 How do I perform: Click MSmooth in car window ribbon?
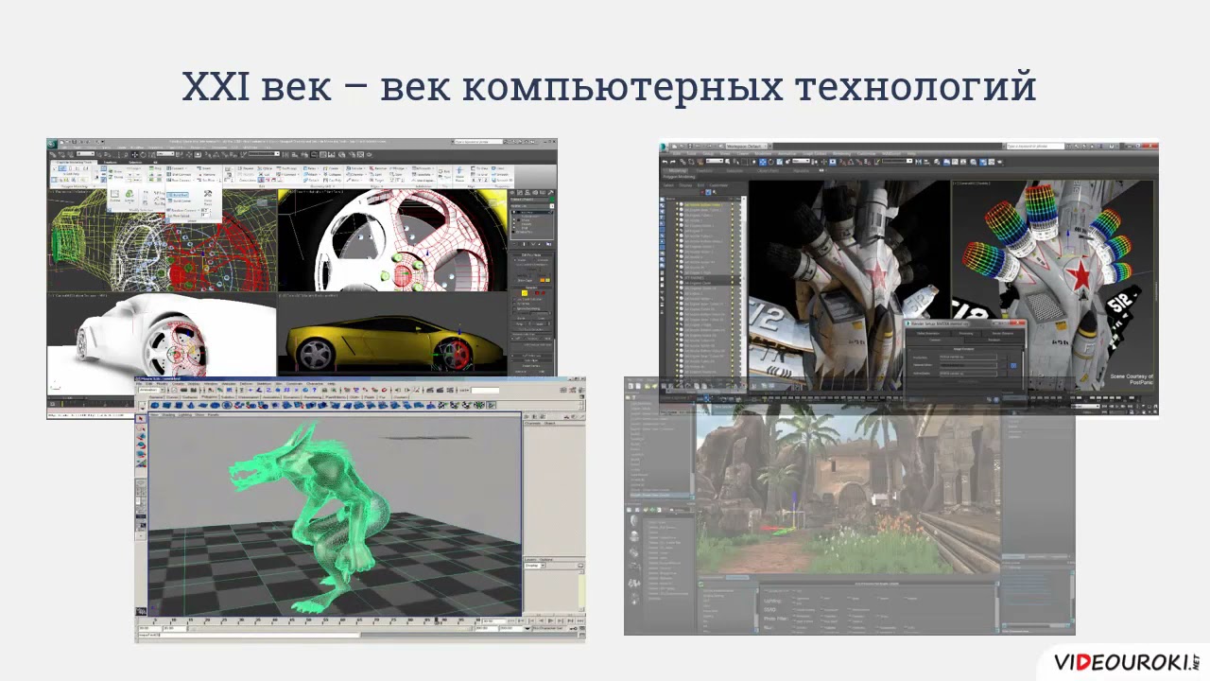(424, 167)
